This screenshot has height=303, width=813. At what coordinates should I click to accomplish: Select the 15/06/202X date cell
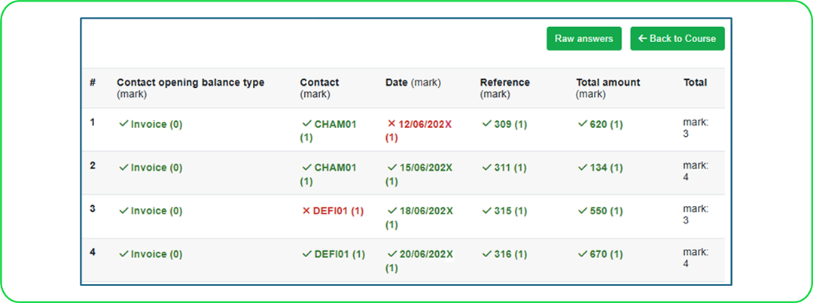click(x=425, y=168)
